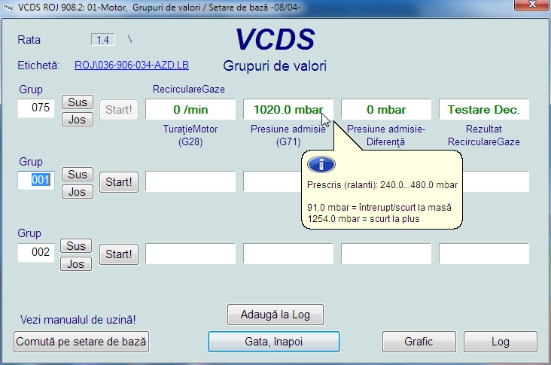Click Adaugă la Log button
Screen dimensions: 551x365
click(x=275, y=315)
